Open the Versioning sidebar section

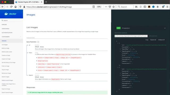pyautogui.click(x=5, y=29)
